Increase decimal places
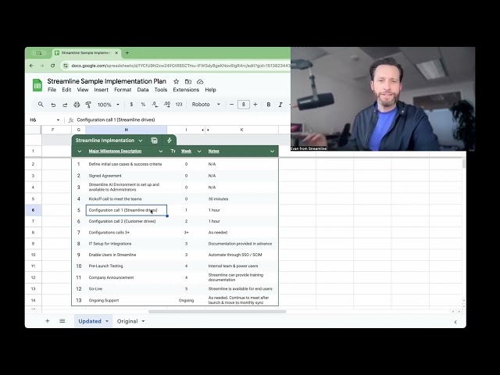 166,104
